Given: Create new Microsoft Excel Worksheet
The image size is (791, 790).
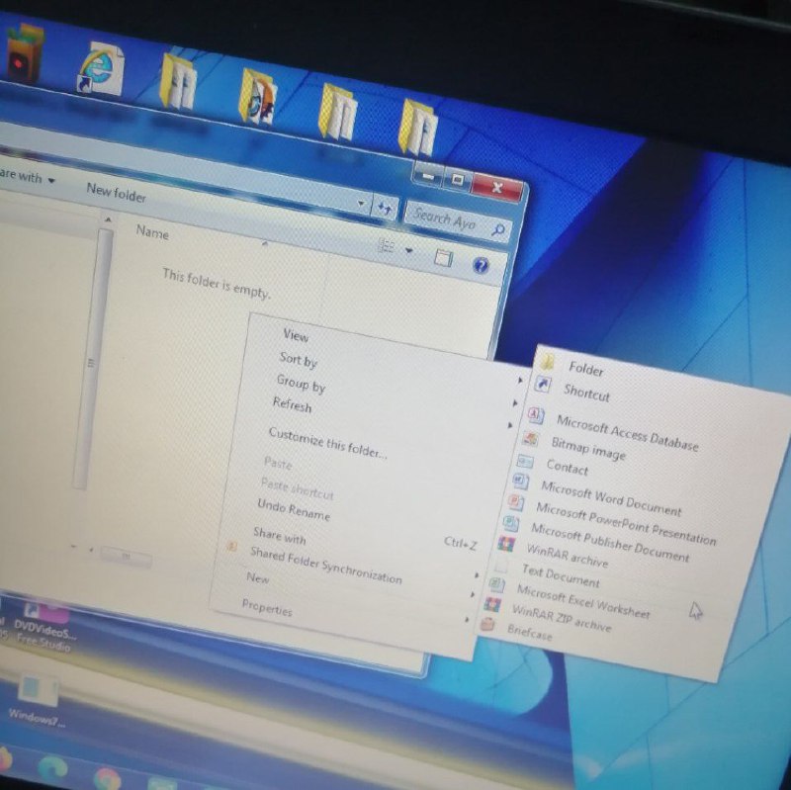Looking at the screenshot, I should 583,601.
